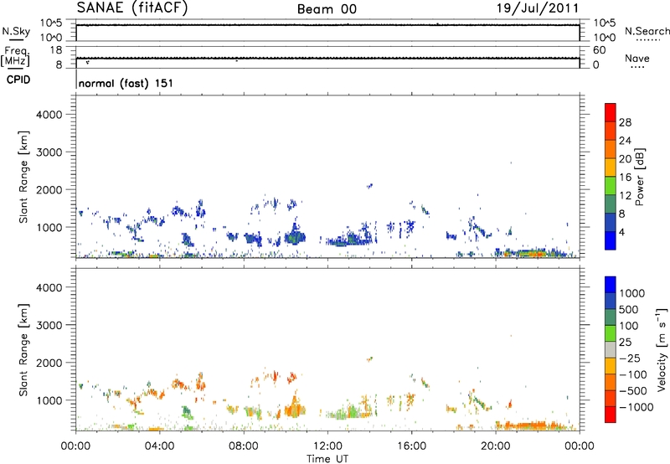Click the 12 label on power colorbar
670x464 pixels.
pyautogui.click(x=625, y=196)
